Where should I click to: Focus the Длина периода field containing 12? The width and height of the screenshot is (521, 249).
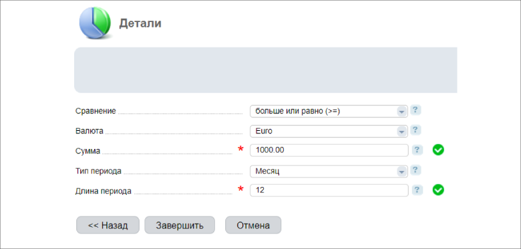click(x=329, y=190)
